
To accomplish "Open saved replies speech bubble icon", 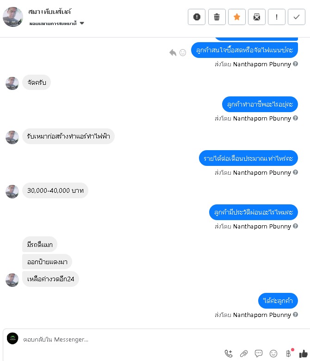I will (259, 354).
